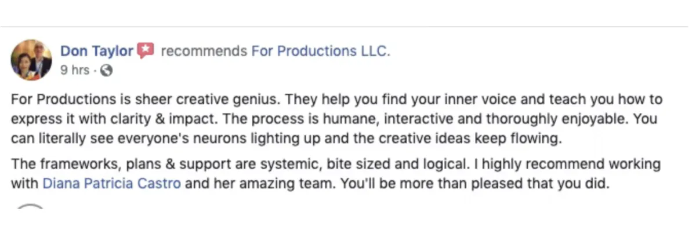
Task: Click the globe public privacy icon
Action: pyautogui.click(x=106, y=71)
